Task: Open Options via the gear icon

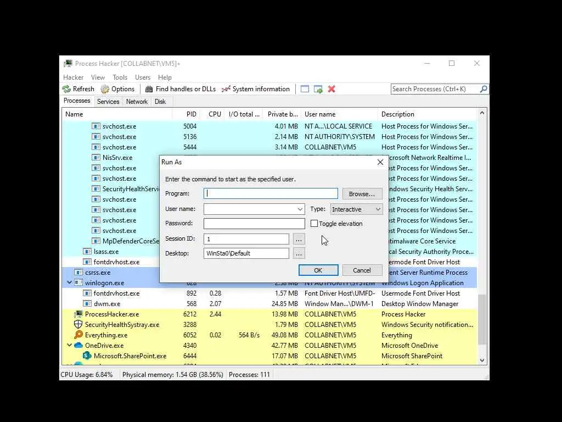Action: (x=105, y=89)
